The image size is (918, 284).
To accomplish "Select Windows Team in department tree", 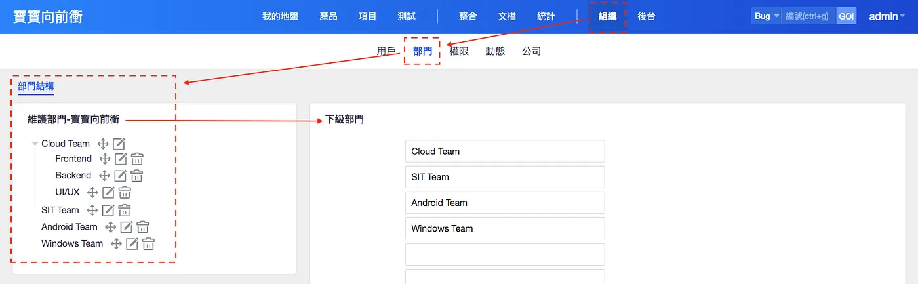I will coord(72,244).
